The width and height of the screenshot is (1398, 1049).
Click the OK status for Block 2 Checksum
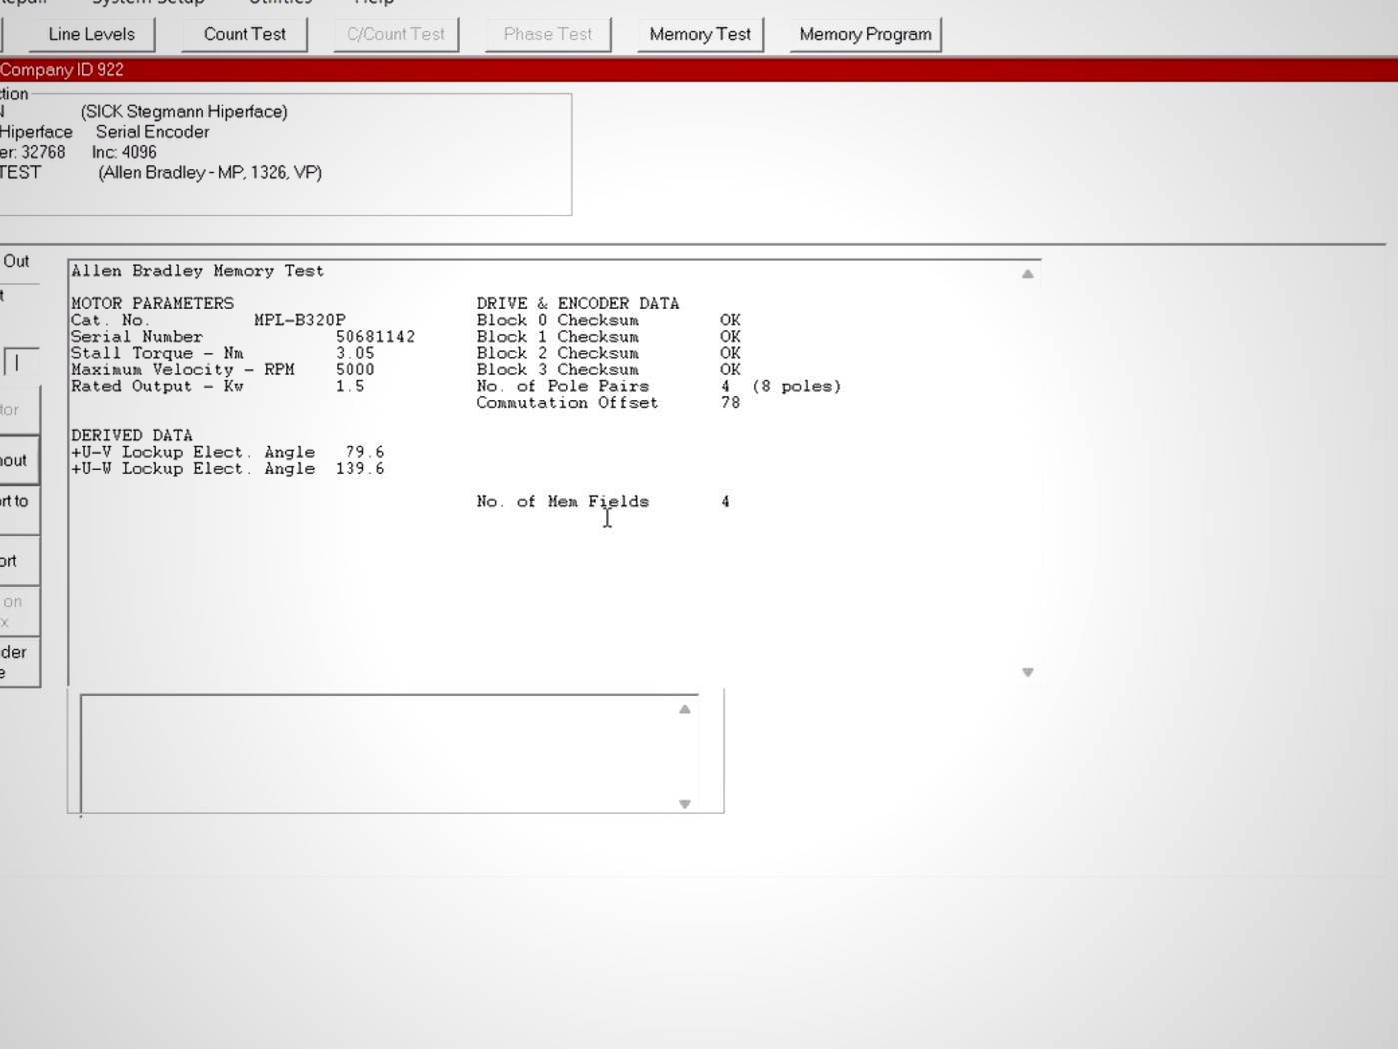tap(731, 353)
